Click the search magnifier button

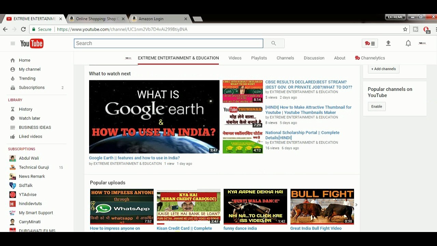pos(273,43)
